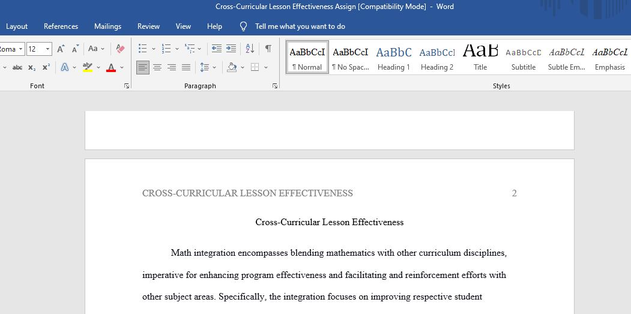Open font color dropdown arrow
The height and width of the screenshot is (314, 631).
click(122, 68)
